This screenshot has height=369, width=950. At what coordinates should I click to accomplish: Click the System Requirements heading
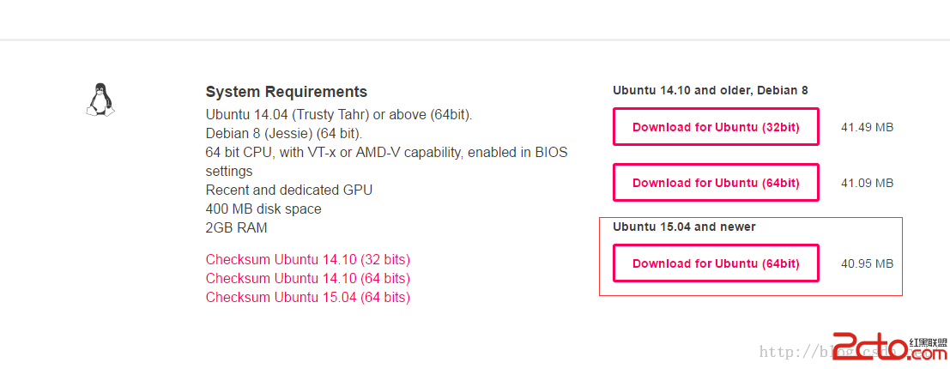[x=286, y=92]
